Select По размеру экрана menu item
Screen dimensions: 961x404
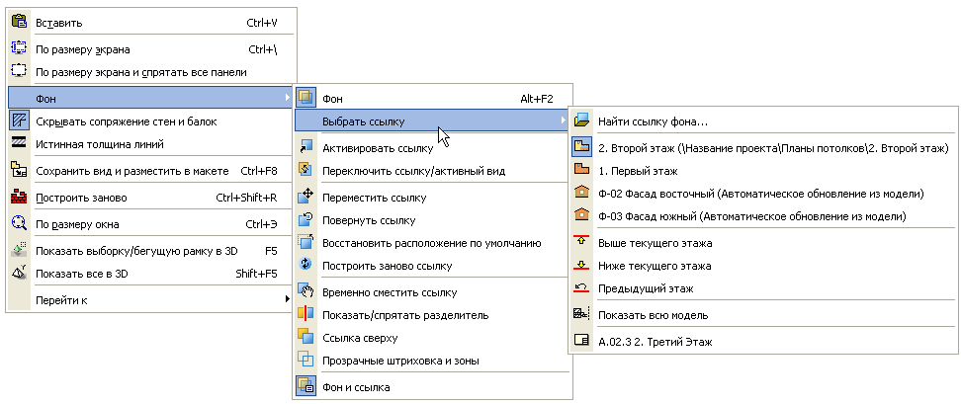tap(149, 49)
